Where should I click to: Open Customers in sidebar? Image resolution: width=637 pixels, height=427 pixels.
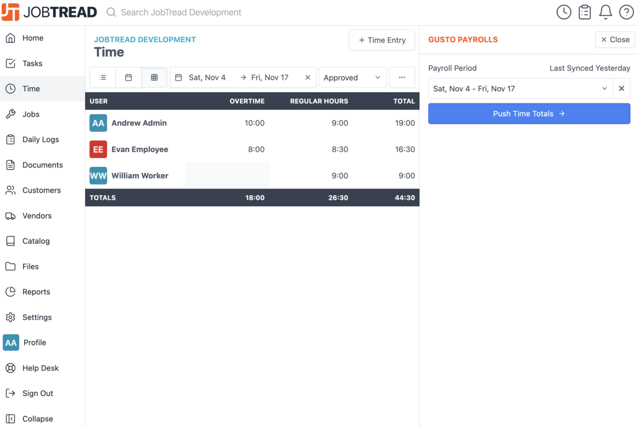coord(42,190)
